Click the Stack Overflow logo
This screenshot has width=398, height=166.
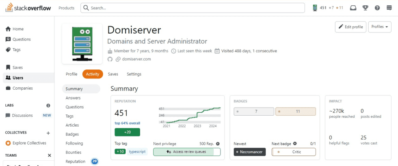click(x=28, y=8)
